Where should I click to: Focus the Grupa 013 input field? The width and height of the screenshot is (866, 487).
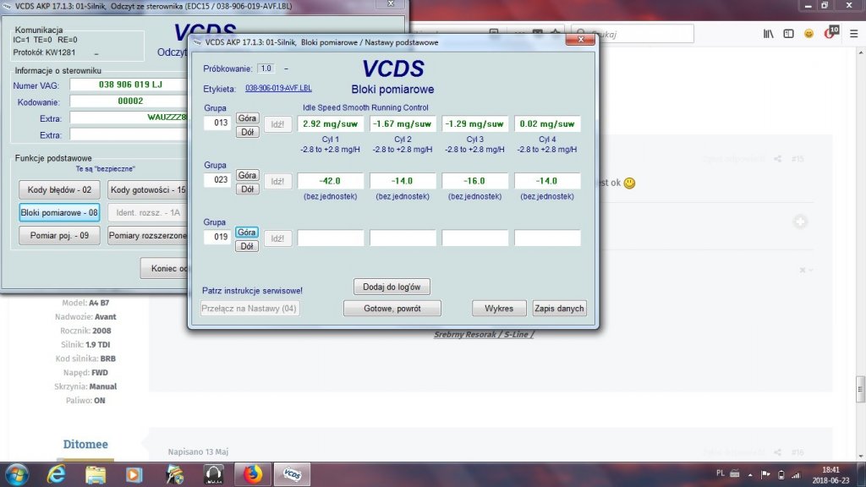tap(217, 123)
